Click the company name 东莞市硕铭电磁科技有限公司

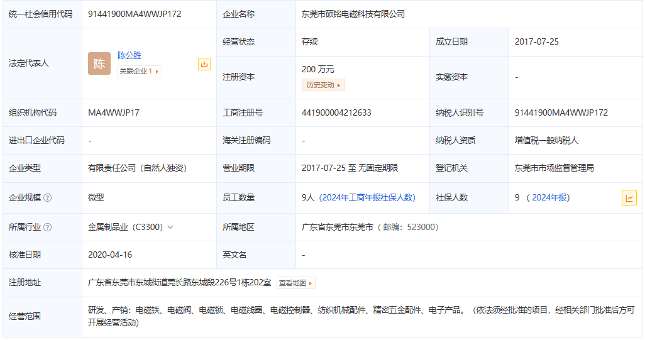coord(353,14)
